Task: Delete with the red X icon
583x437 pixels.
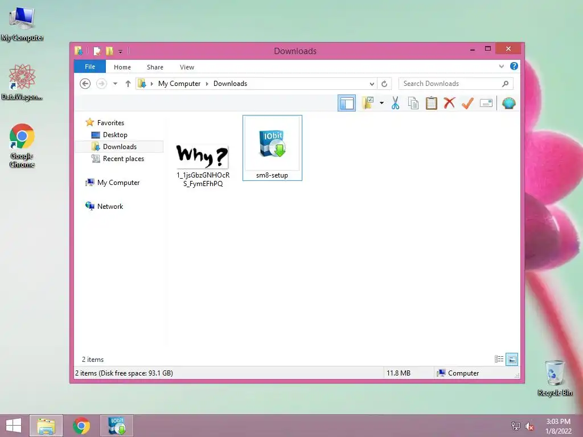Action: 449,102
